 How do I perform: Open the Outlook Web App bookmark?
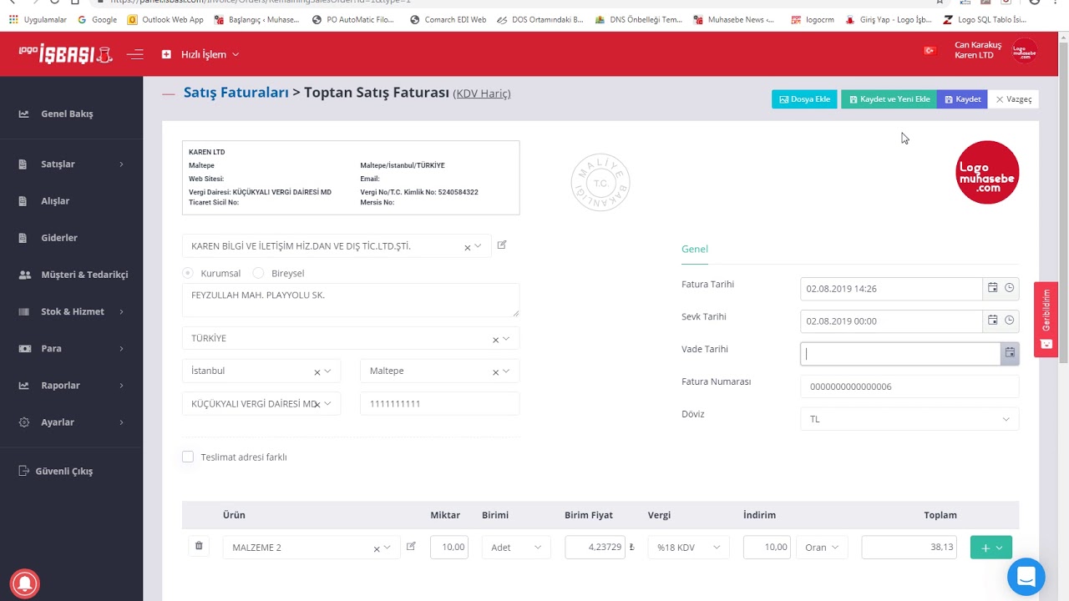click(165, 19)
